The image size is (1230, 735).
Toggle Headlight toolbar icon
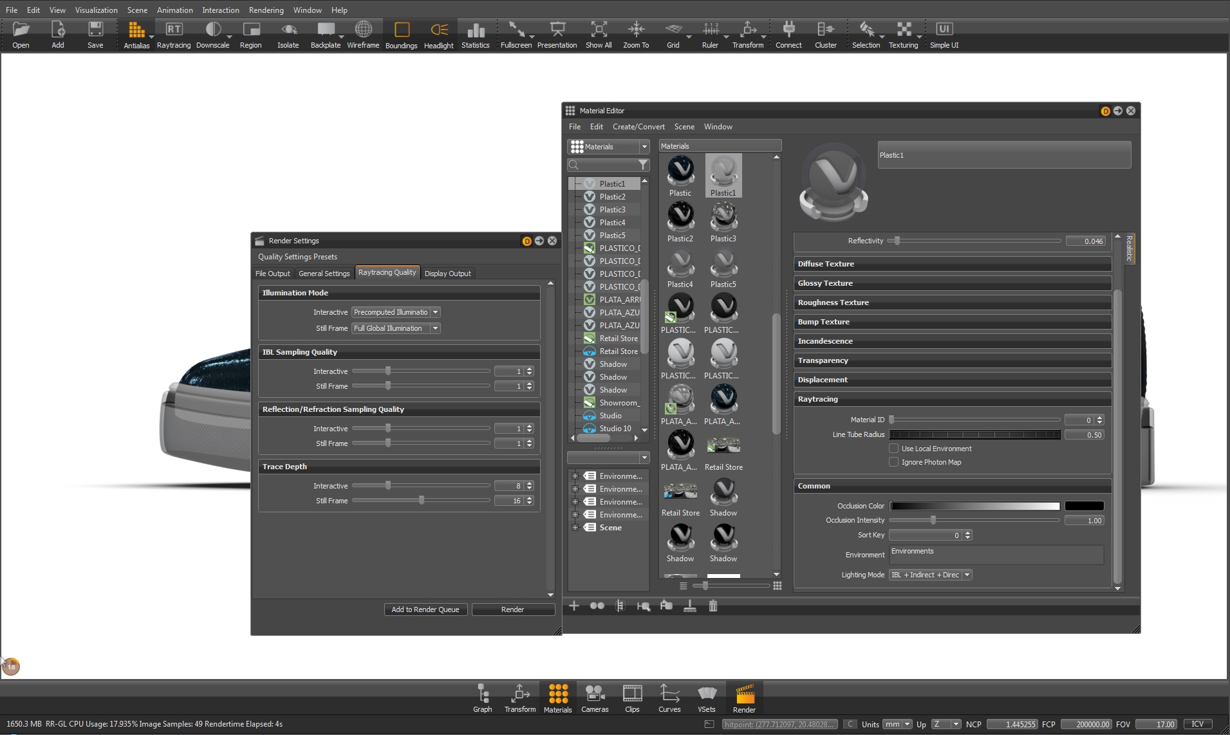(x=439, y=34)
